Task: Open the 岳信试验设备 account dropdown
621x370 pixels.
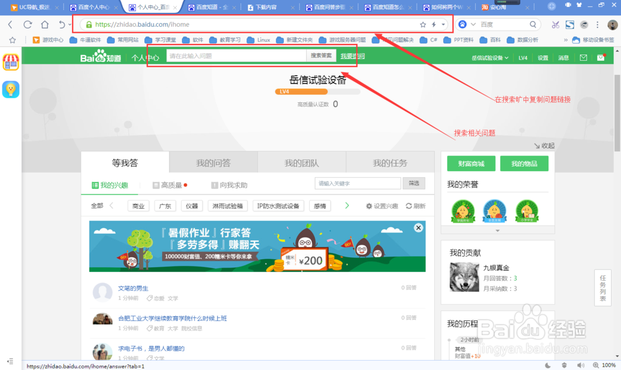Action: tap(490, 58)
